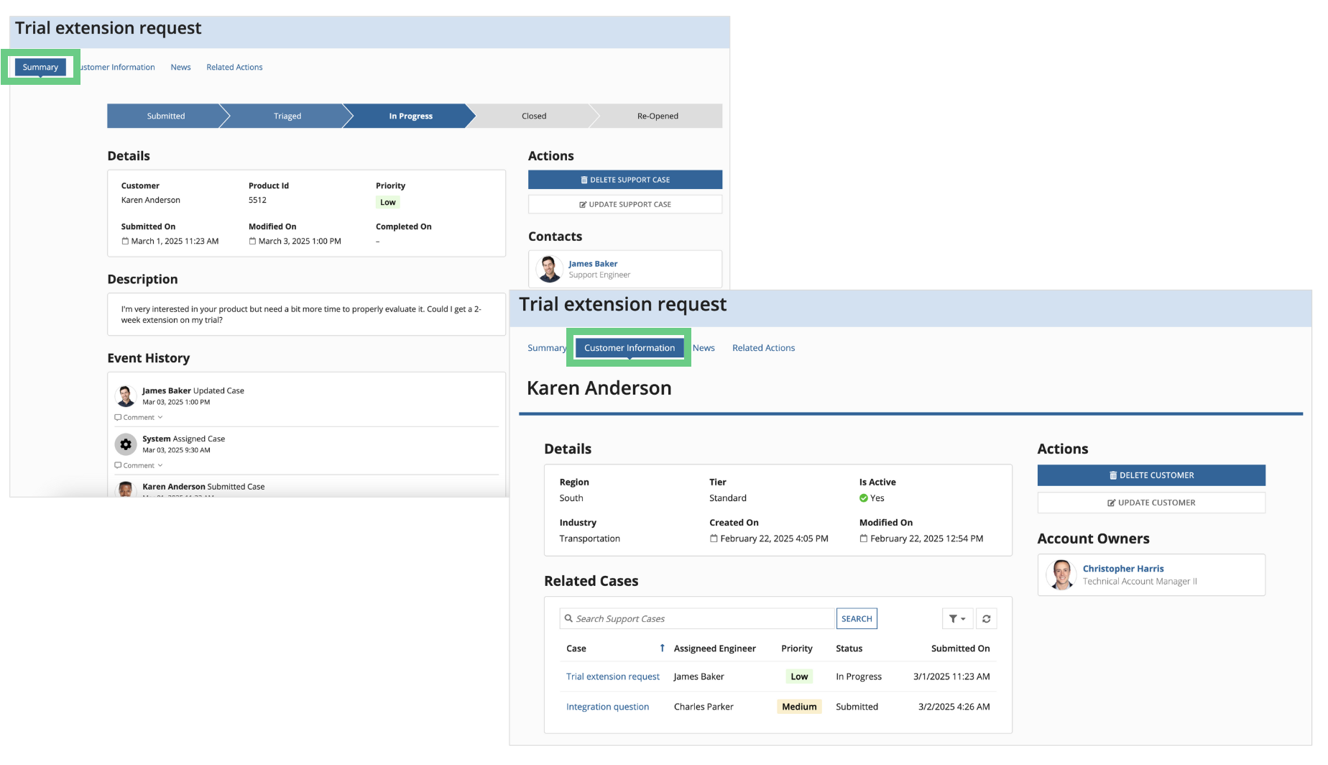Click the case description text box
The width and height of the screenshot is (1328, 765).
[x=306, y=314]
